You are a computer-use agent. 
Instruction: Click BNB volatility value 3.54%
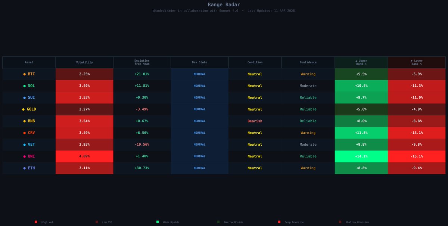[x=84, y=121]
